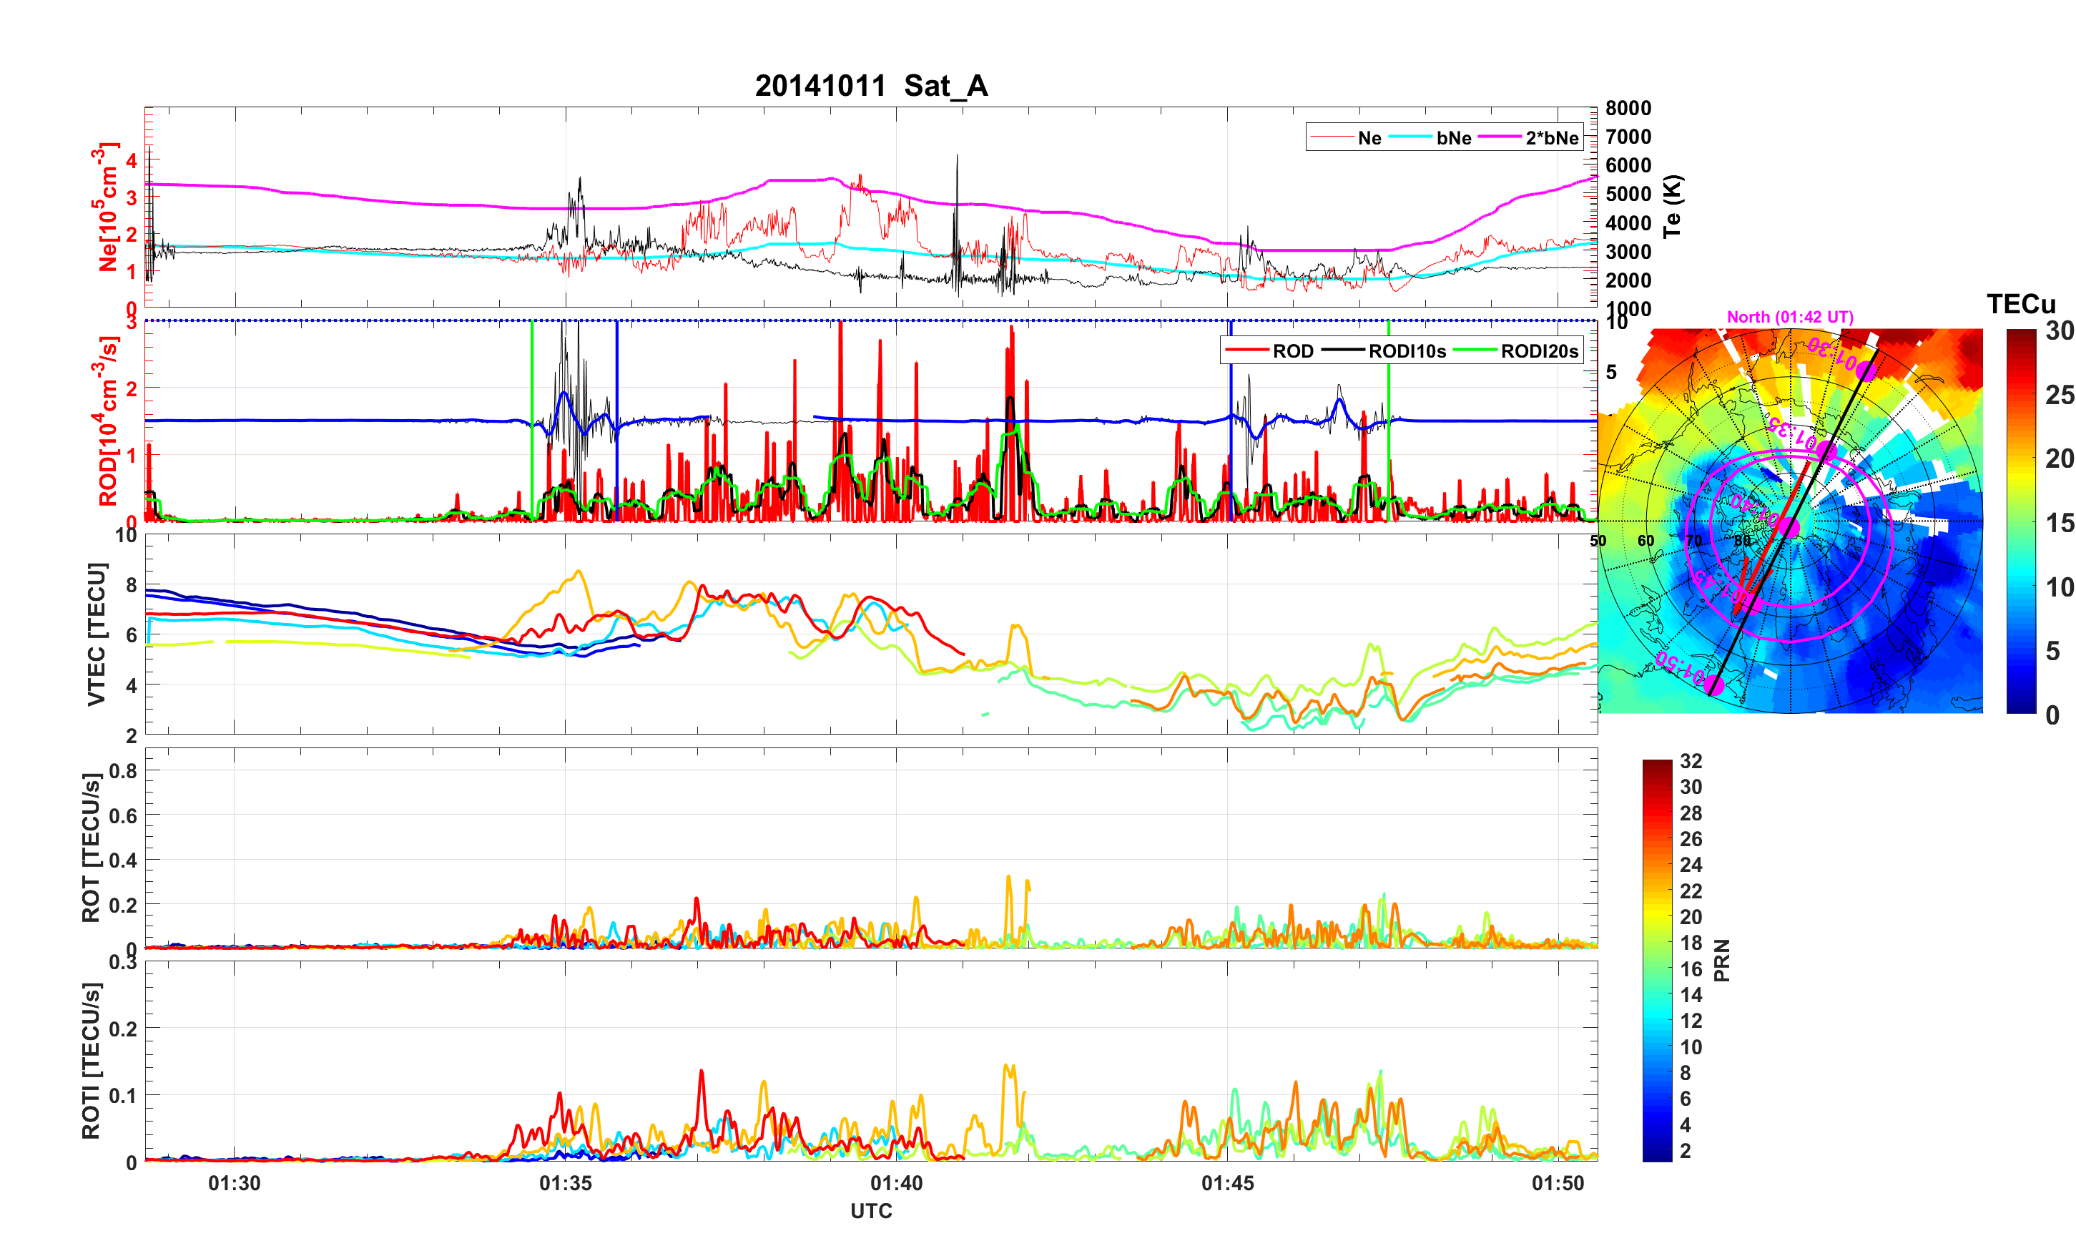Click the ROTI [TECU/s] y-axis label
Viewport: 2076px width, 1256px height.
[91, 1061]
